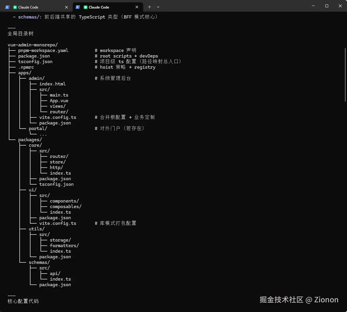Click the 'http/' directory line
Viewport: 347px width, 312px height.
(x=56, y=168)
